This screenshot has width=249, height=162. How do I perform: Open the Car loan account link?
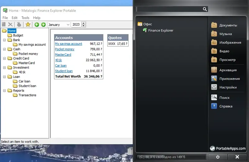click(61, 66)
